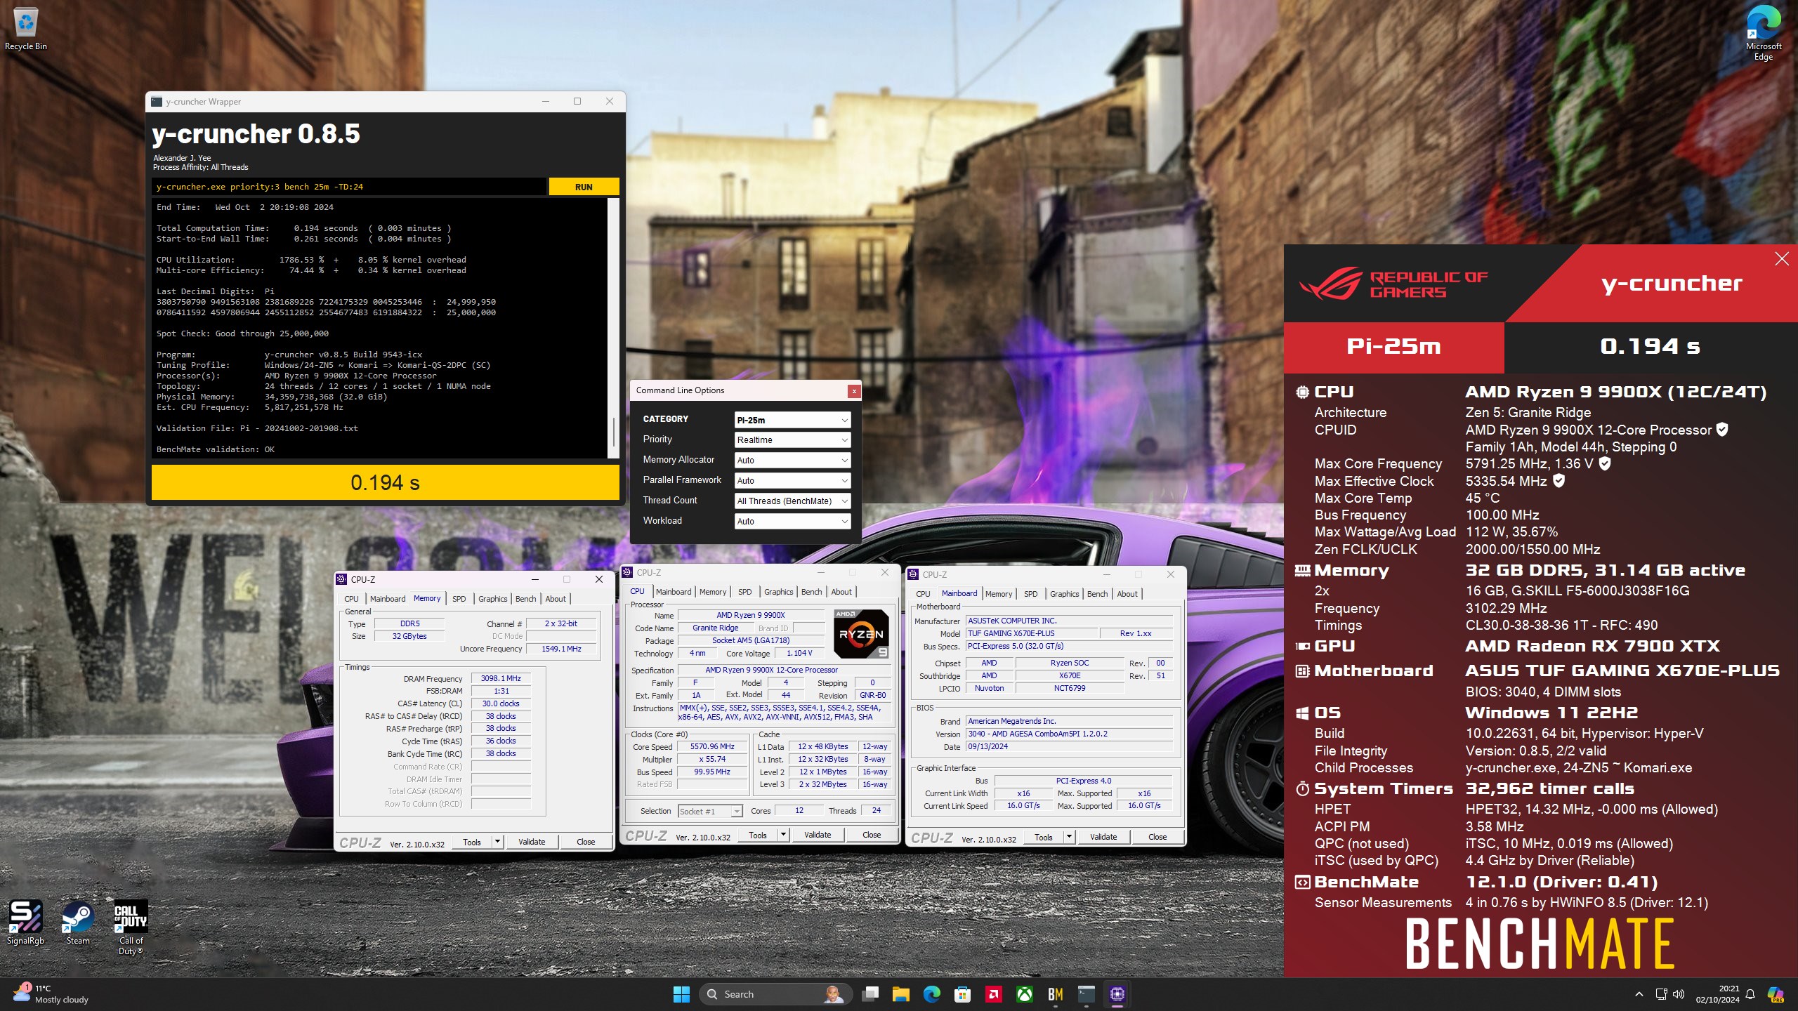Screen dimensions: 1798x1011
Task: Show hidden tray icons chevron
Action: (1639, 994)
